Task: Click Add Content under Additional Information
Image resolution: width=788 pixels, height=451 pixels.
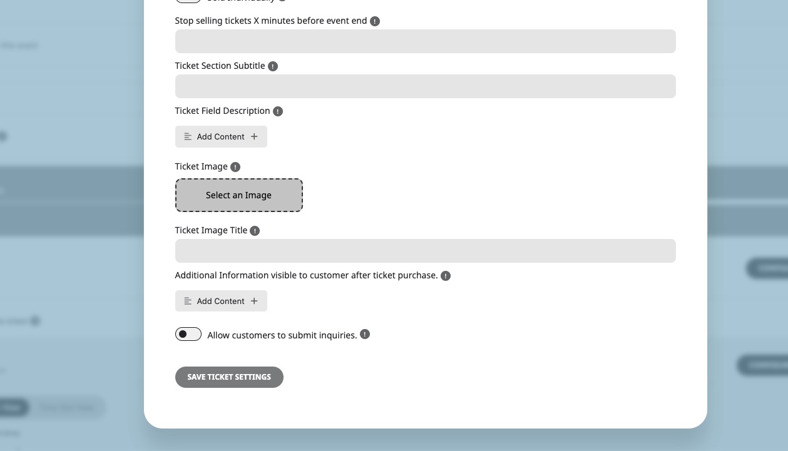Action: point(221,301)
